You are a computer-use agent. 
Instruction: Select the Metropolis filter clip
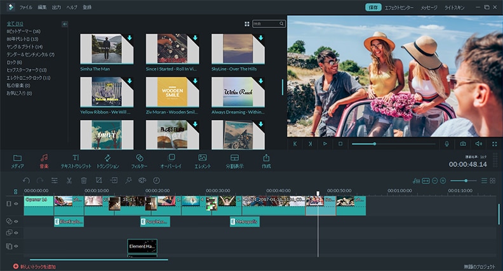click(x=245, y=221)
